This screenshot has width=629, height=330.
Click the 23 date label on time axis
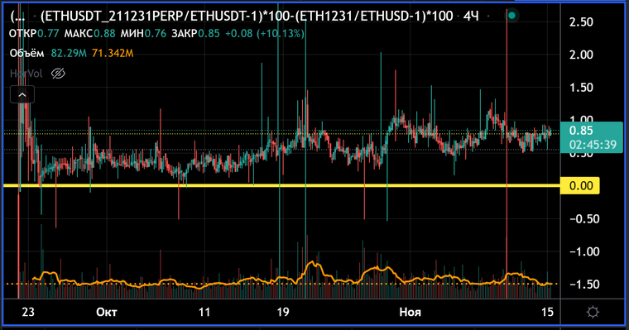28,312
